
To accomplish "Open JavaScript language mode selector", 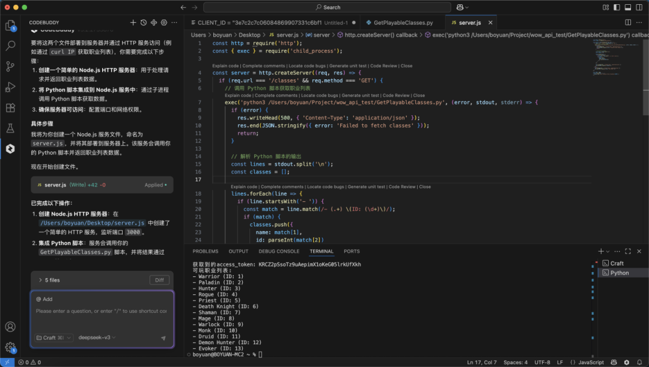I will pyautogui.click(x=591, y=362).
